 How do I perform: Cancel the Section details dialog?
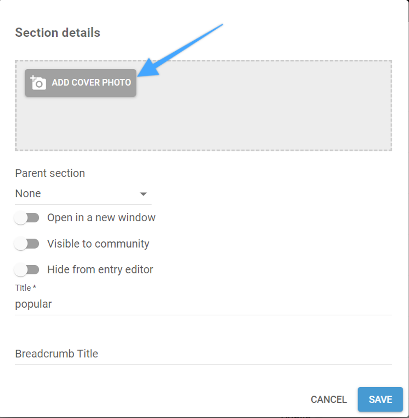pyautogui.click(x=328, y=399)
